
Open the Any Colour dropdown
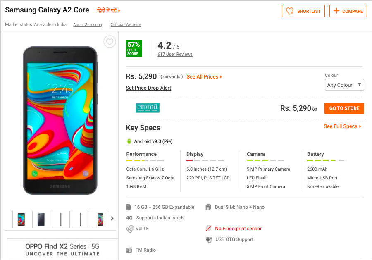click(344, 85)
